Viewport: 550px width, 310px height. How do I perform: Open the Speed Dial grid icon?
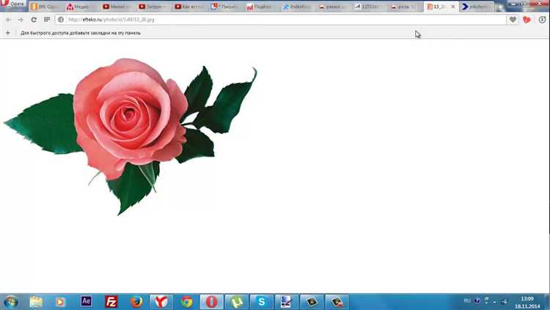pos(47,20)
